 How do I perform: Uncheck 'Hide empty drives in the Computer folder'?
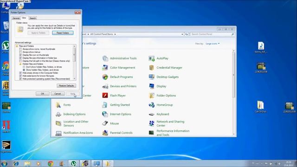pyautogui.click(x=20, y=73)
